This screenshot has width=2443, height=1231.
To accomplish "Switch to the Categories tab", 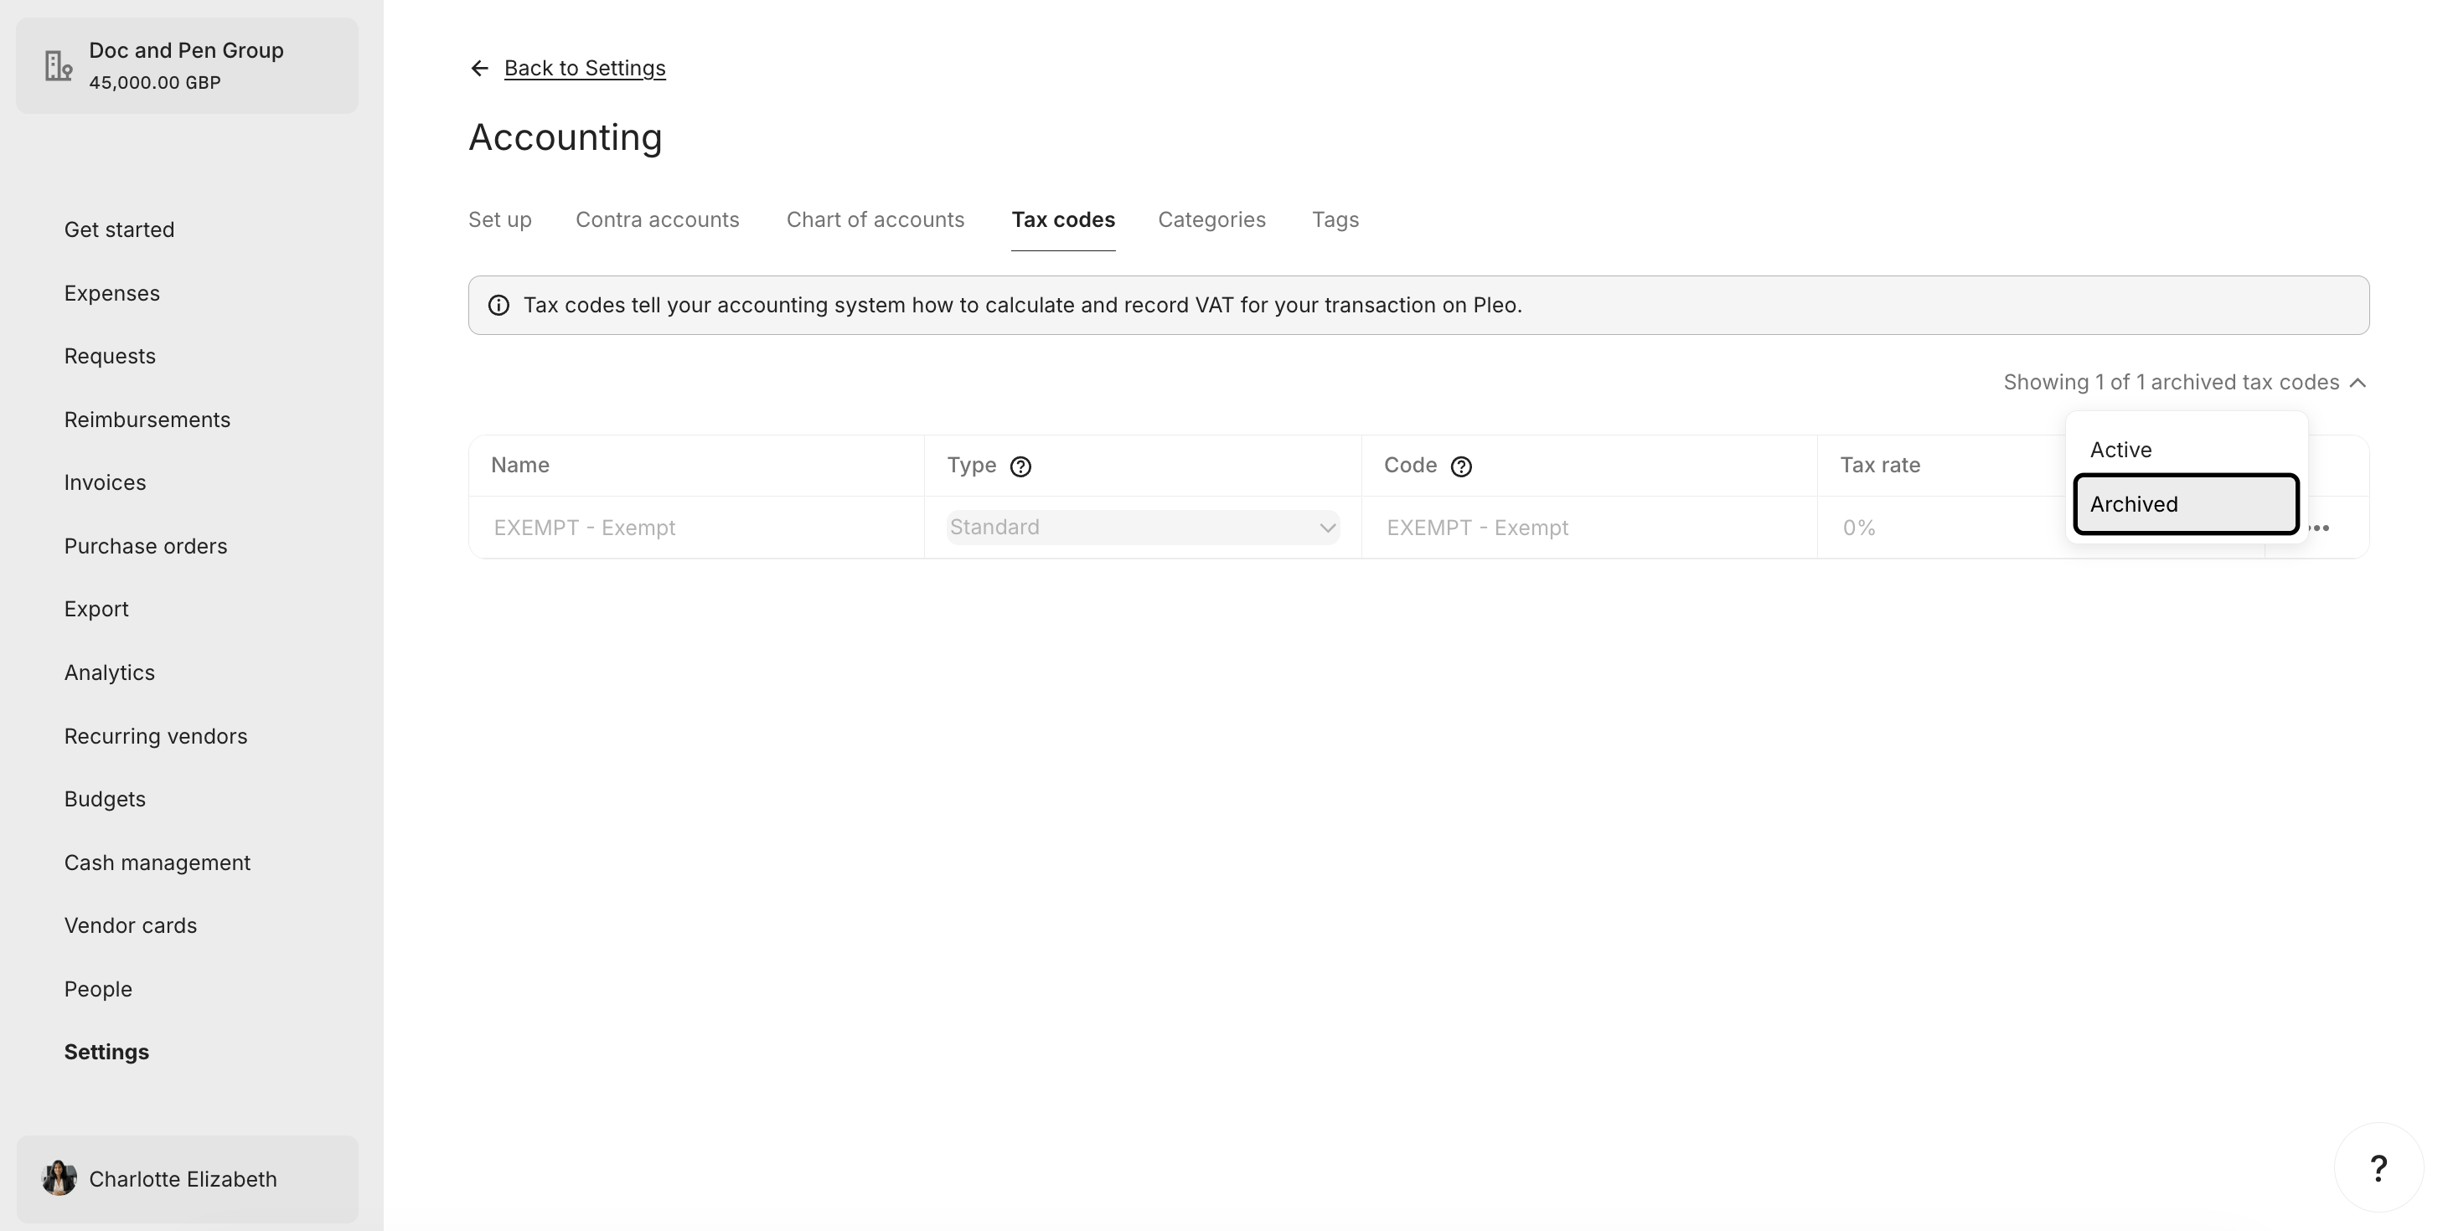I will 1212,220.
